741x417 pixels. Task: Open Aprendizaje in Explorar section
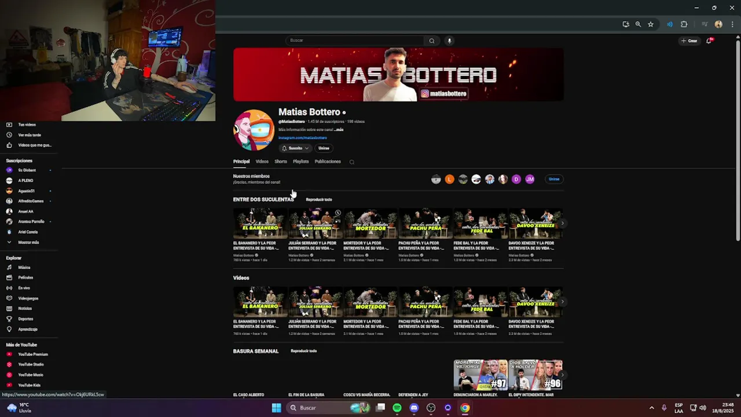pos(29,329)
